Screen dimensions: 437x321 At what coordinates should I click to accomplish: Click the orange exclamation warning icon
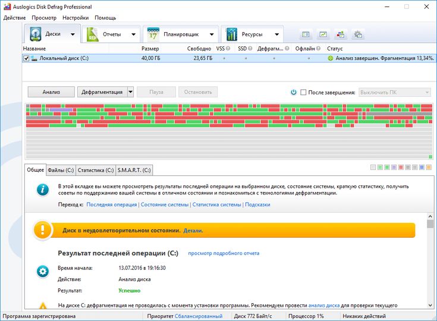(42, 230)
